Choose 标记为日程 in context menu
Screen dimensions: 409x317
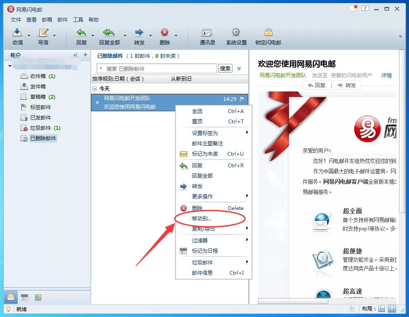pyautogui.click(x=214, y=251)
